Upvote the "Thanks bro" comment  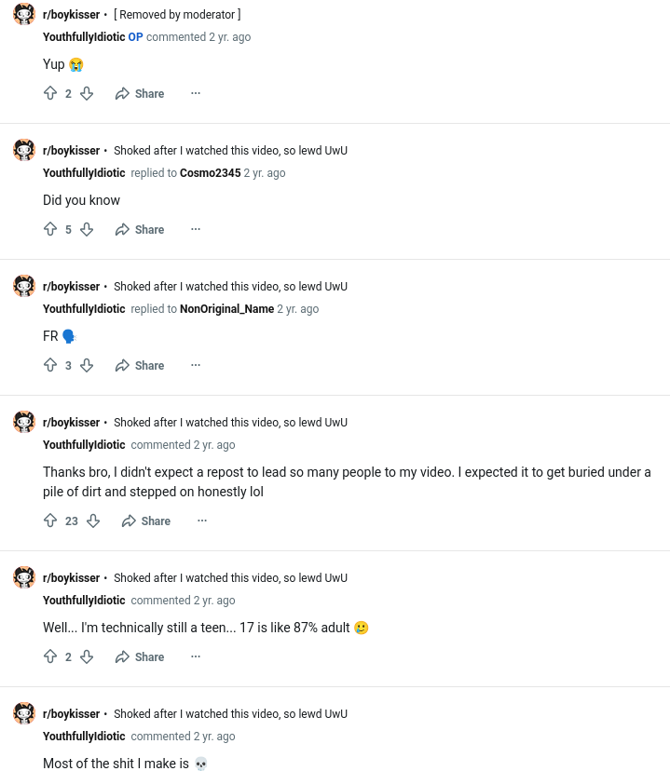(50, 521)
